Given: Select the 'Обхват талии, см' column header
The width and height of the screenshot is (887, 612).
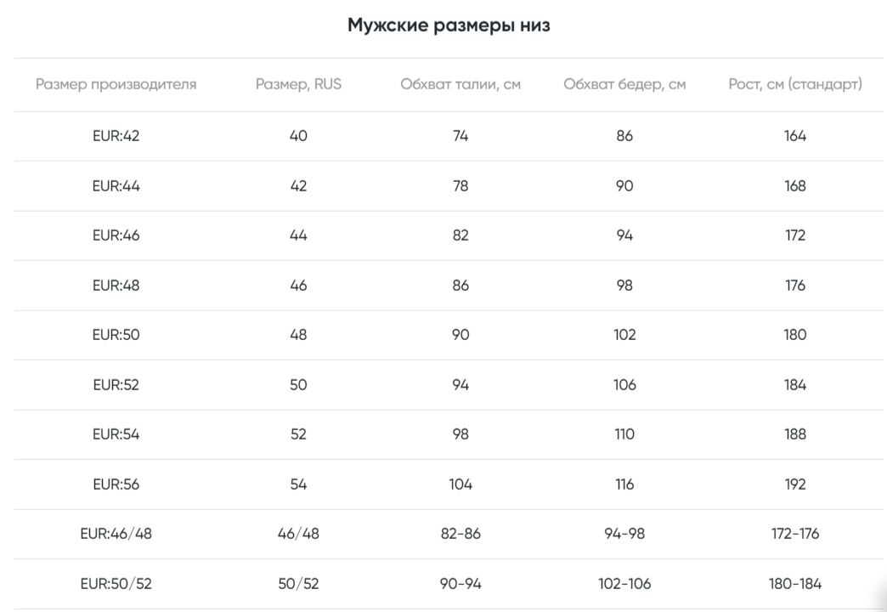Looking at the screenshot, I should pyautogui.click(x=460, y=84).
